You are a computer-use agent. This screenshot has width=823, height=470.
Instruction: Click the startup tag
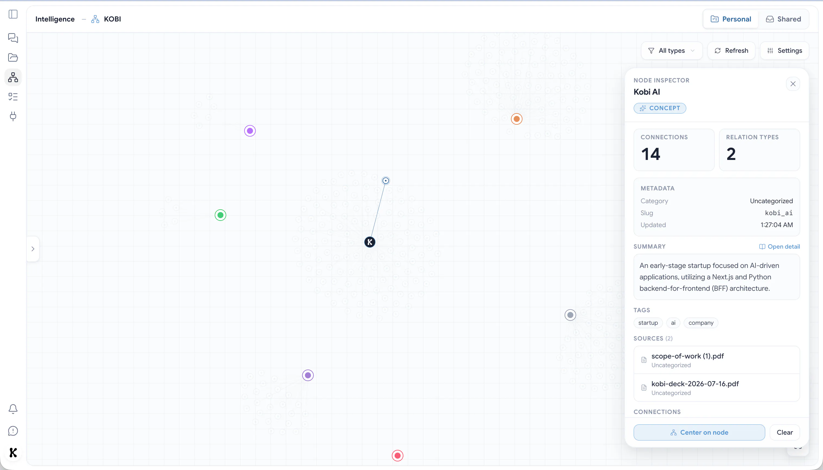pos(648,323)
